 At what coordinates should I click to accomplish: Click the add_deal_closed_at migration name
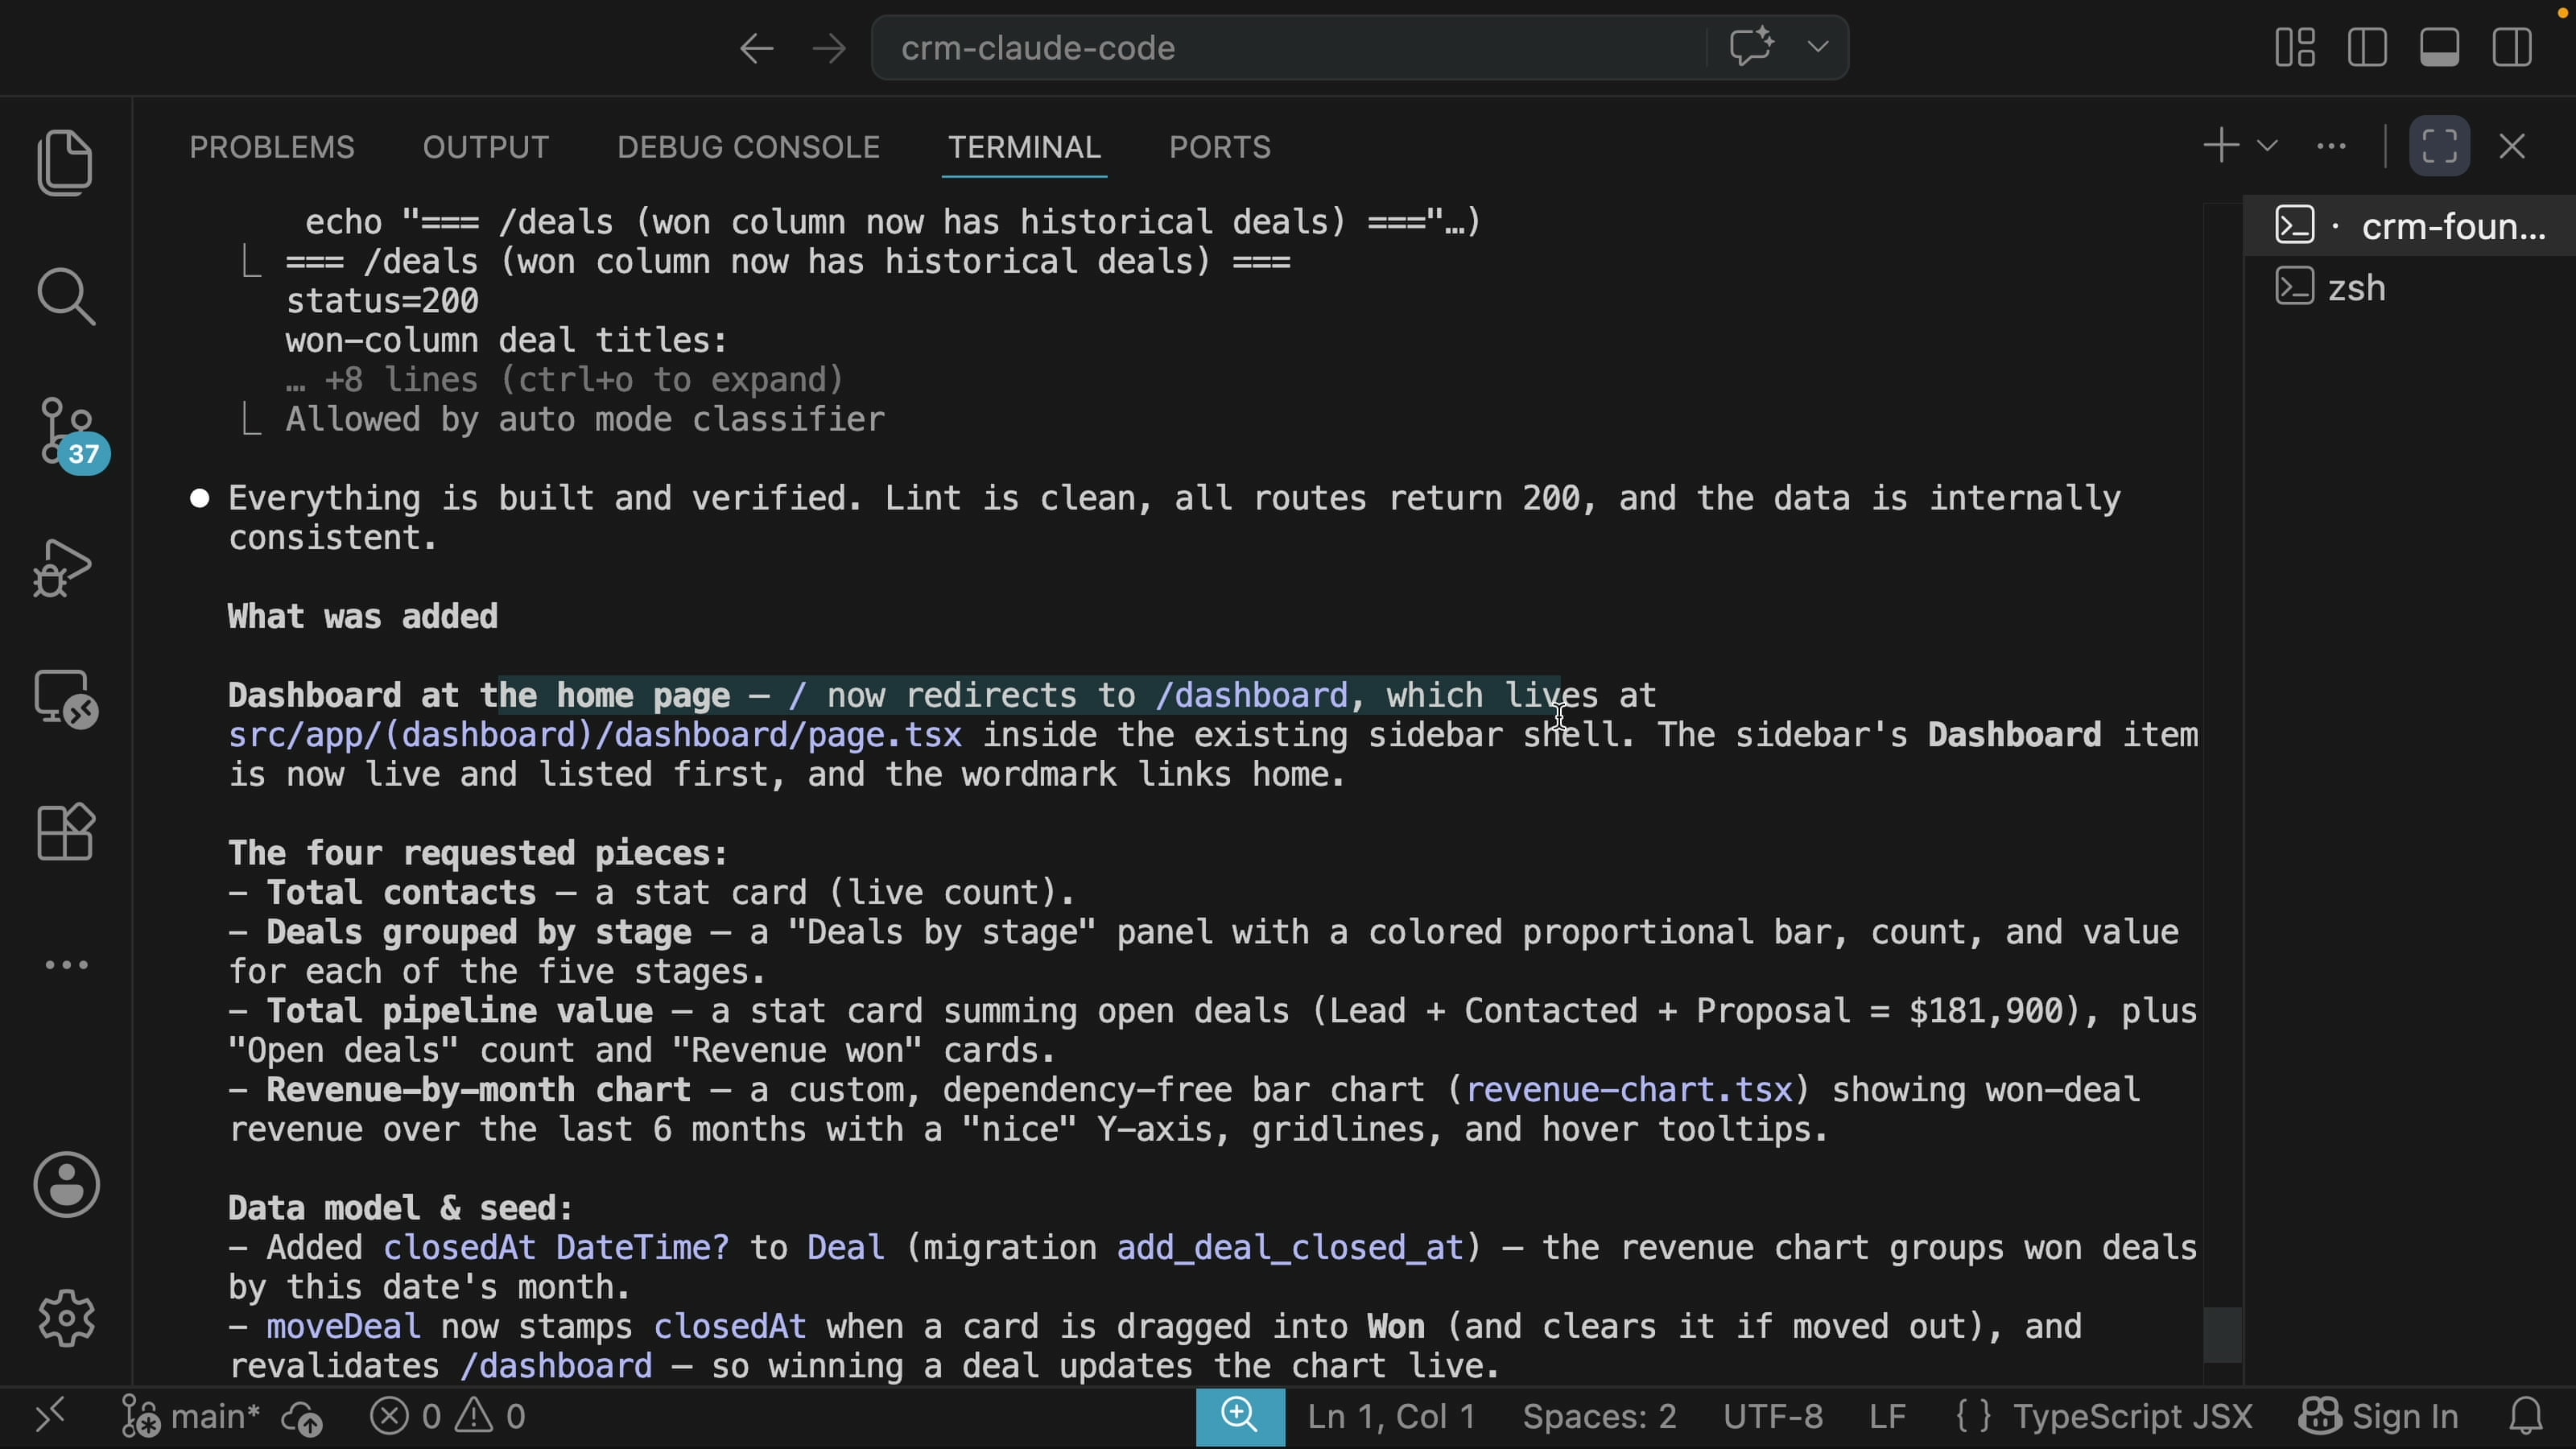tap(1290, 1248)
